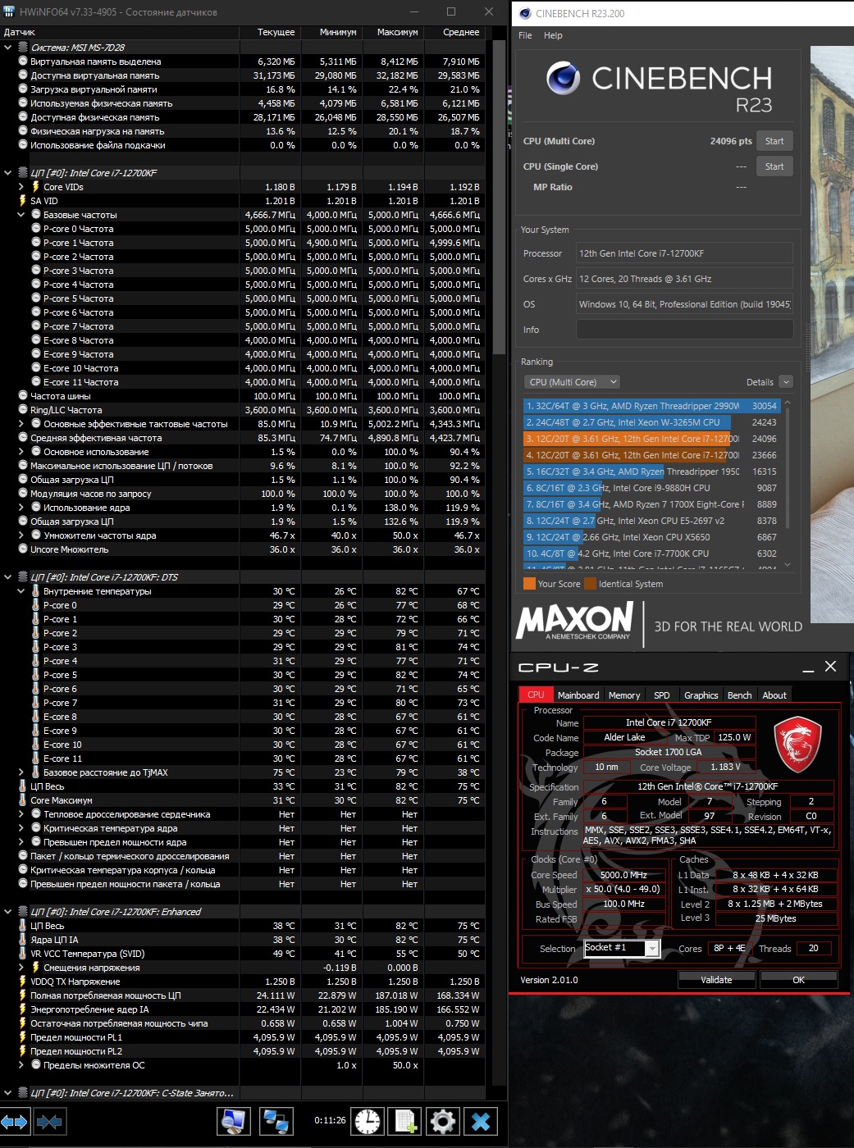Click the Ring/LLC Частота clock icon
This screenshot has width=854, height=1148.
(x=23, y=410)
